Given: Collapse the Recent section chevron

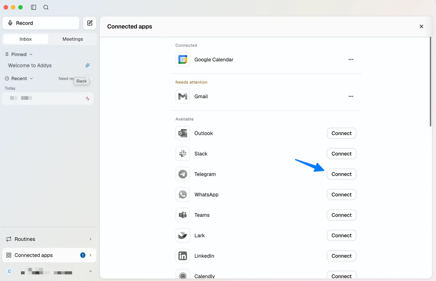Looking at the screenshot, I should 31,79.
